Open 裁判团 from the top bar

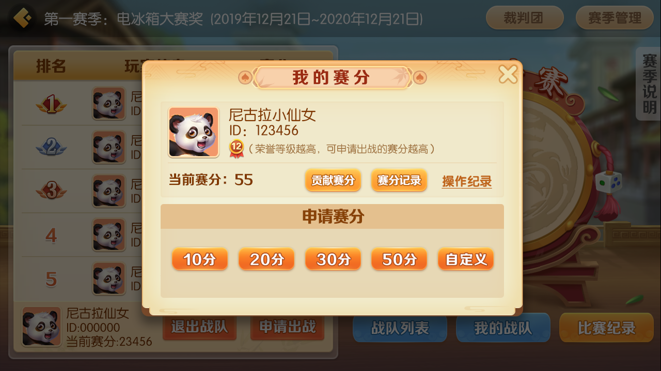click(x=525, y=18)
